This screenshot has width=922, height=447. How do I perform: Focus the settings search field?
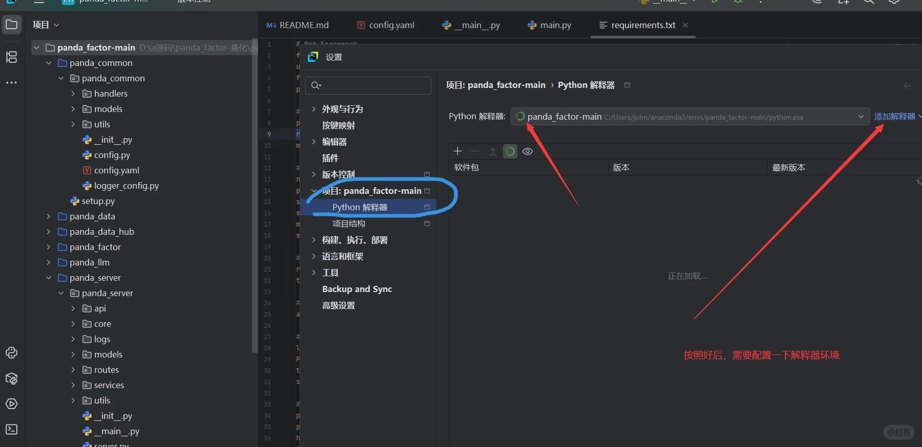click(368, 85)
